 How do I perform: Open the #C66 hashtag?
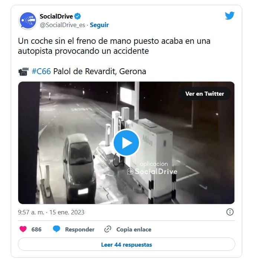tap(41, 72)
